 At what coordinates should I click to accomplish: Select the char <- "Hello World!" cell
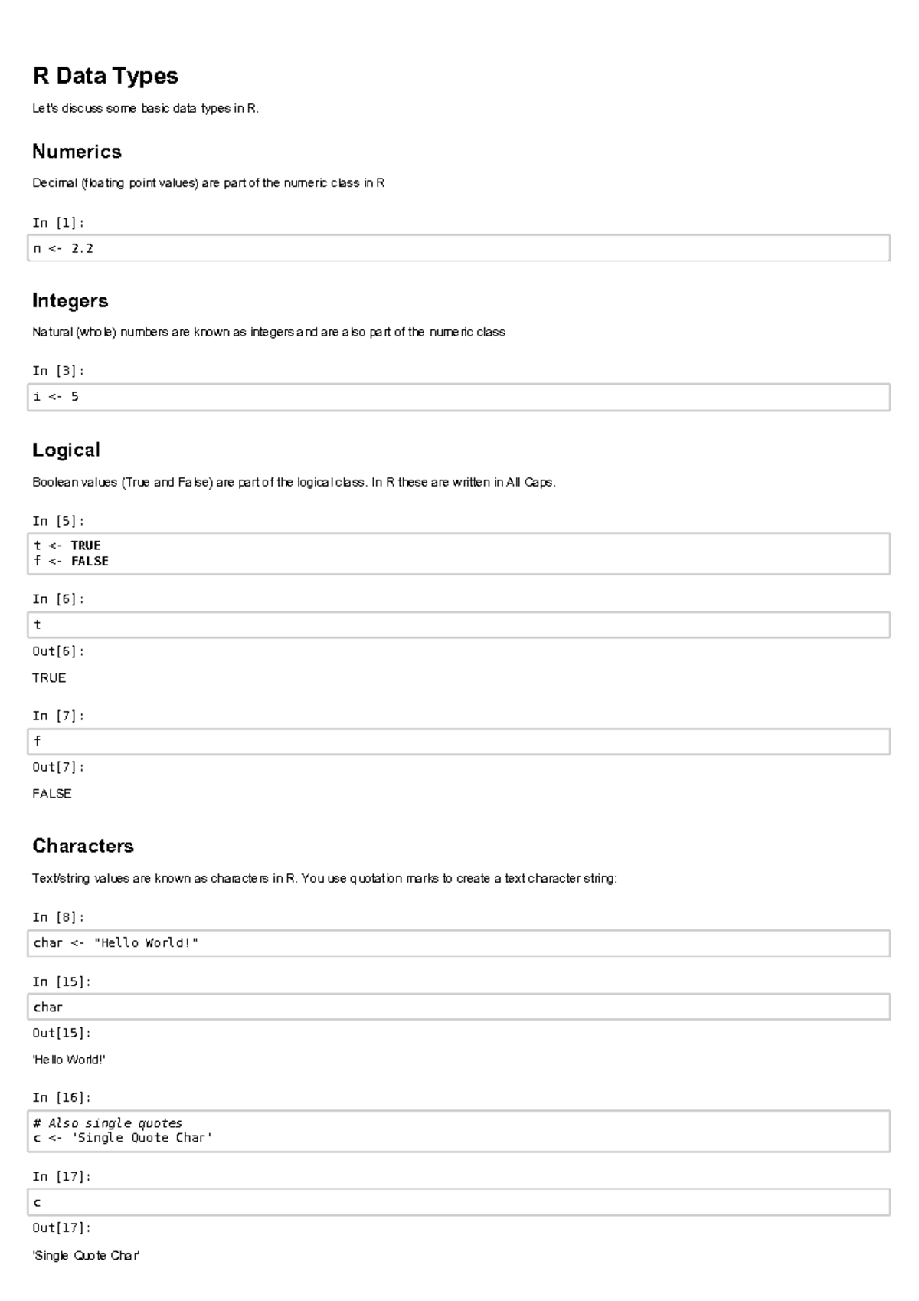[459, 943]
